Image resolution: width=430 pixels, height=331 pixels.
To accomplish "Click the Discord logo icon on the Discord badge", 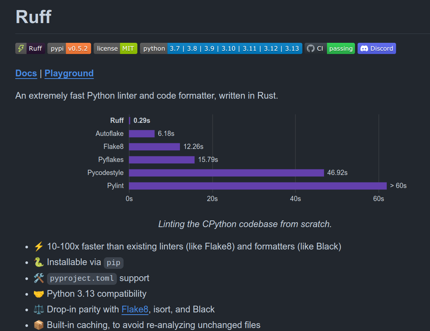I will [364, 48].
